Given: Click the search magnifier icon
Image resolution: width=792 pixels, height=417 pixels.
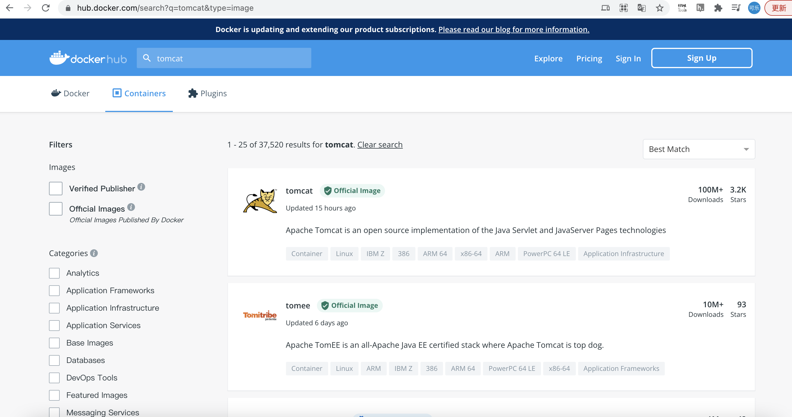Looking at the screenshot, I should 147,58.
